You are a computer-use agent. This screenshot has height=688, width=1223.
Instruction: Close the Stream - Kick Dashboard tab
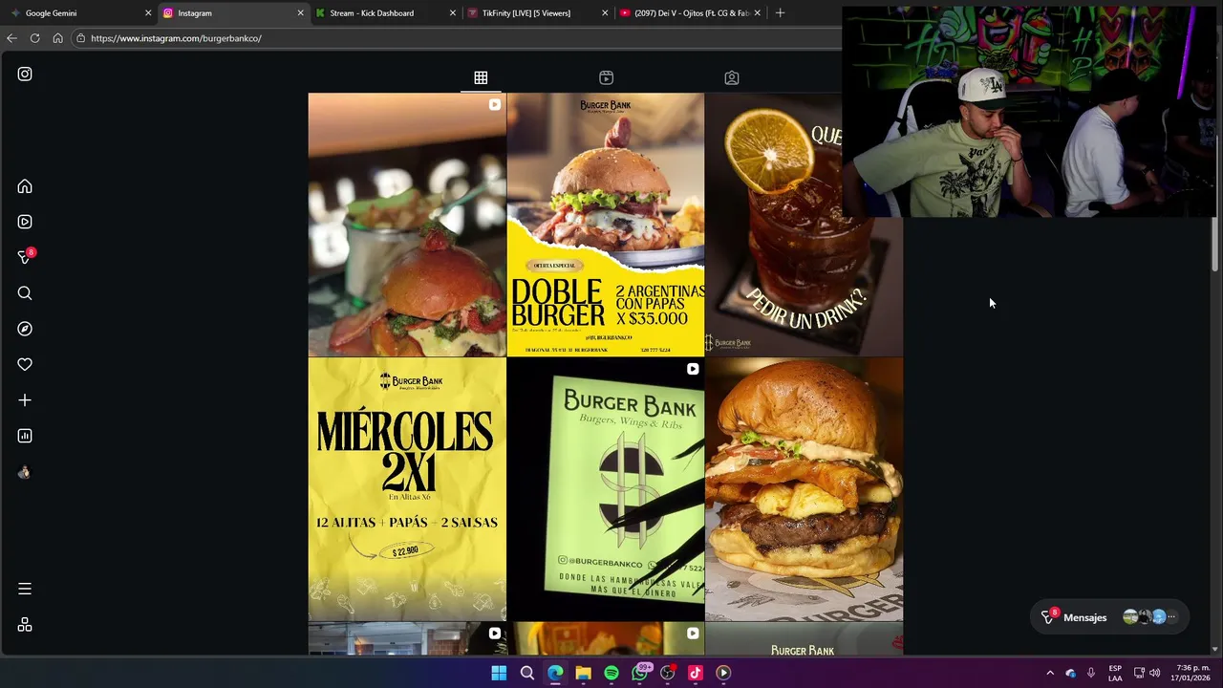[x=453, y=13]
